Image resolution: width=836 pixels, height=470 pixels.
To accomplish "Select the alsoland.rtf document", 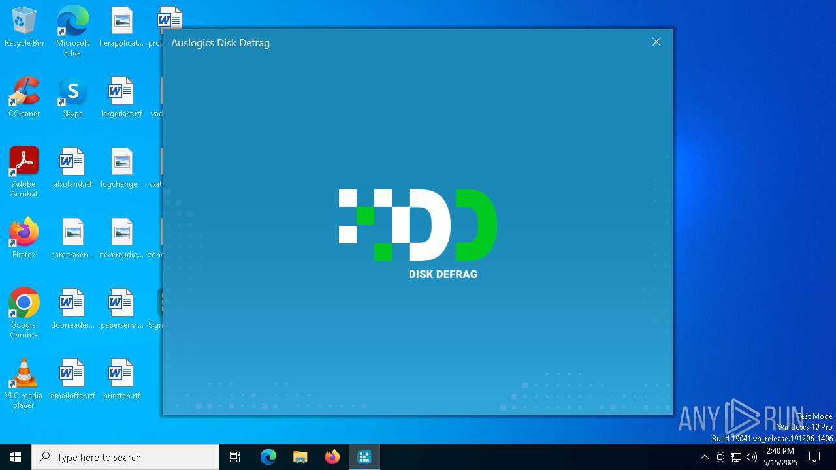I will [x=72, y=168].
